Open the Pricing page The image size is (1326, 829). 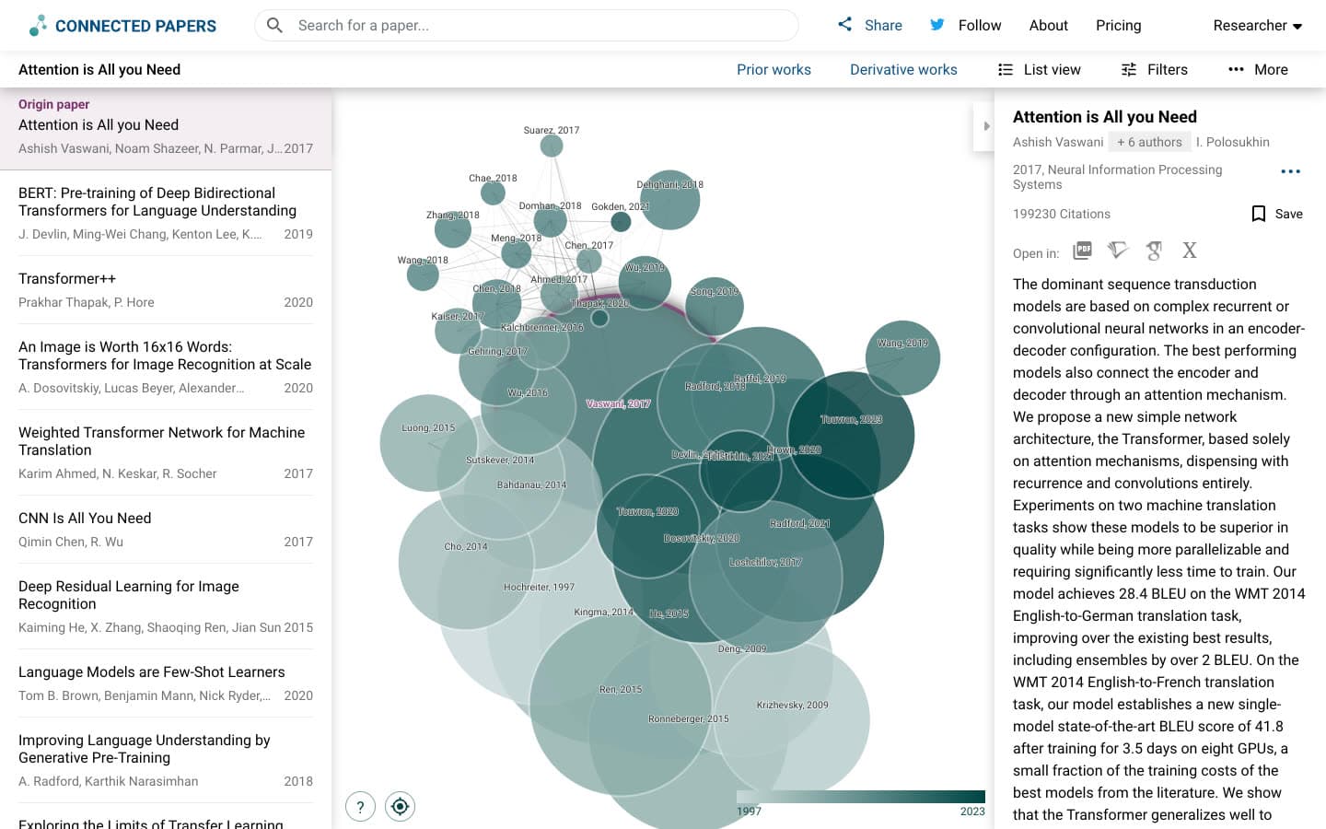1118,26
